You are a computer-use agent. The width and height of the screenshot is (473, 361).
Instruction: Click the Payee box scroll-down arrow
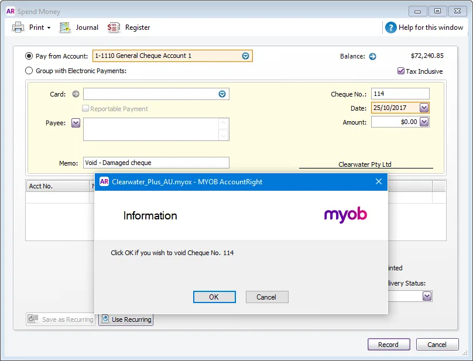224,136
